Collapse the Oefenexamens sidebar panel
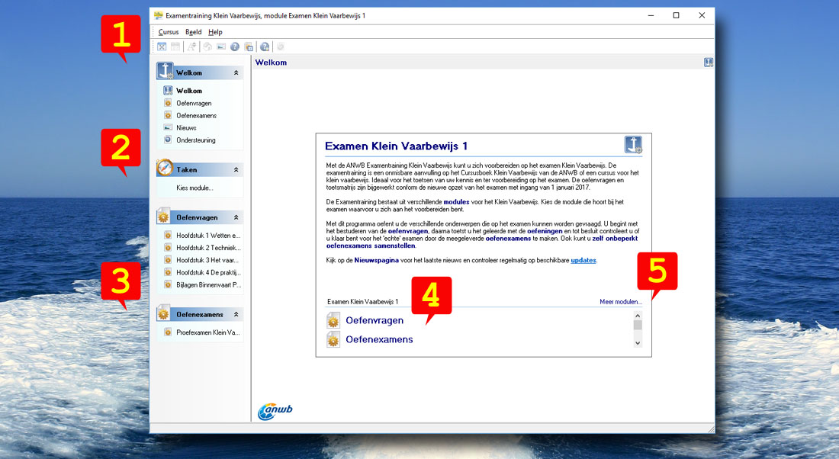 [x=236, y=314]
